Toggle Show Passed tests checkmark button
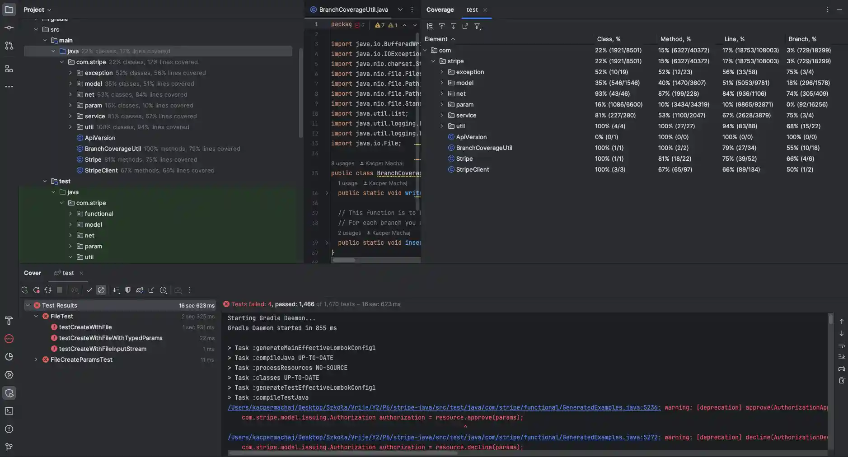This screenshot has height=457, width=848. click(89, 290)
